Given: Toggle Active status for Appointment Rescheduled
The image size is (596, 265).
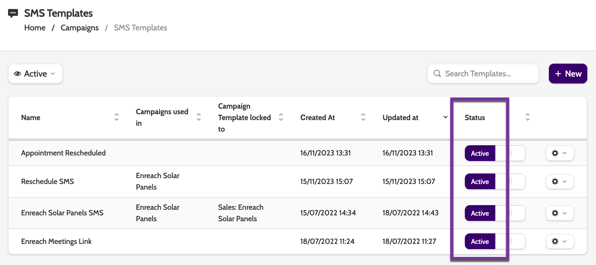Looking at the screenshot, I should pos(495,153).
